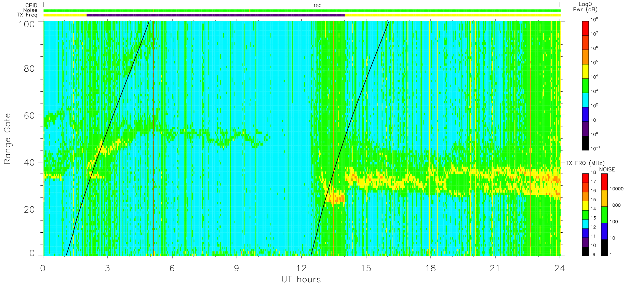The height and width of the screenshot is (290, 630).
Task: Click the x-axis tick label '3'
Action: point(108,269)
